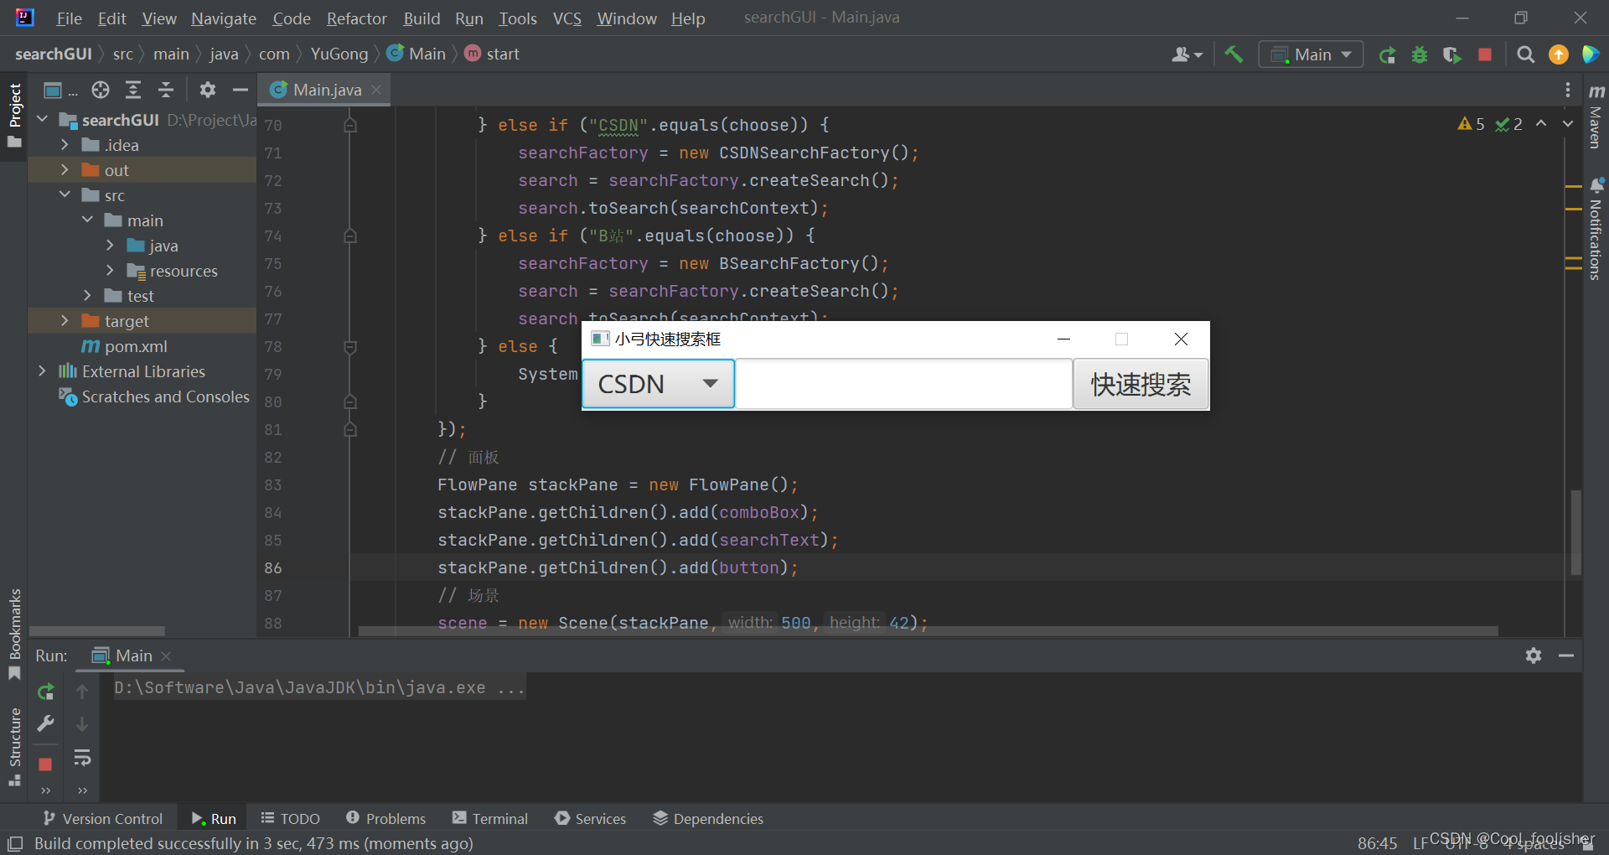Click the start method breadcrumb
Image resolution: width=1609 pixels, height=855 pixels.
[492, 54]
